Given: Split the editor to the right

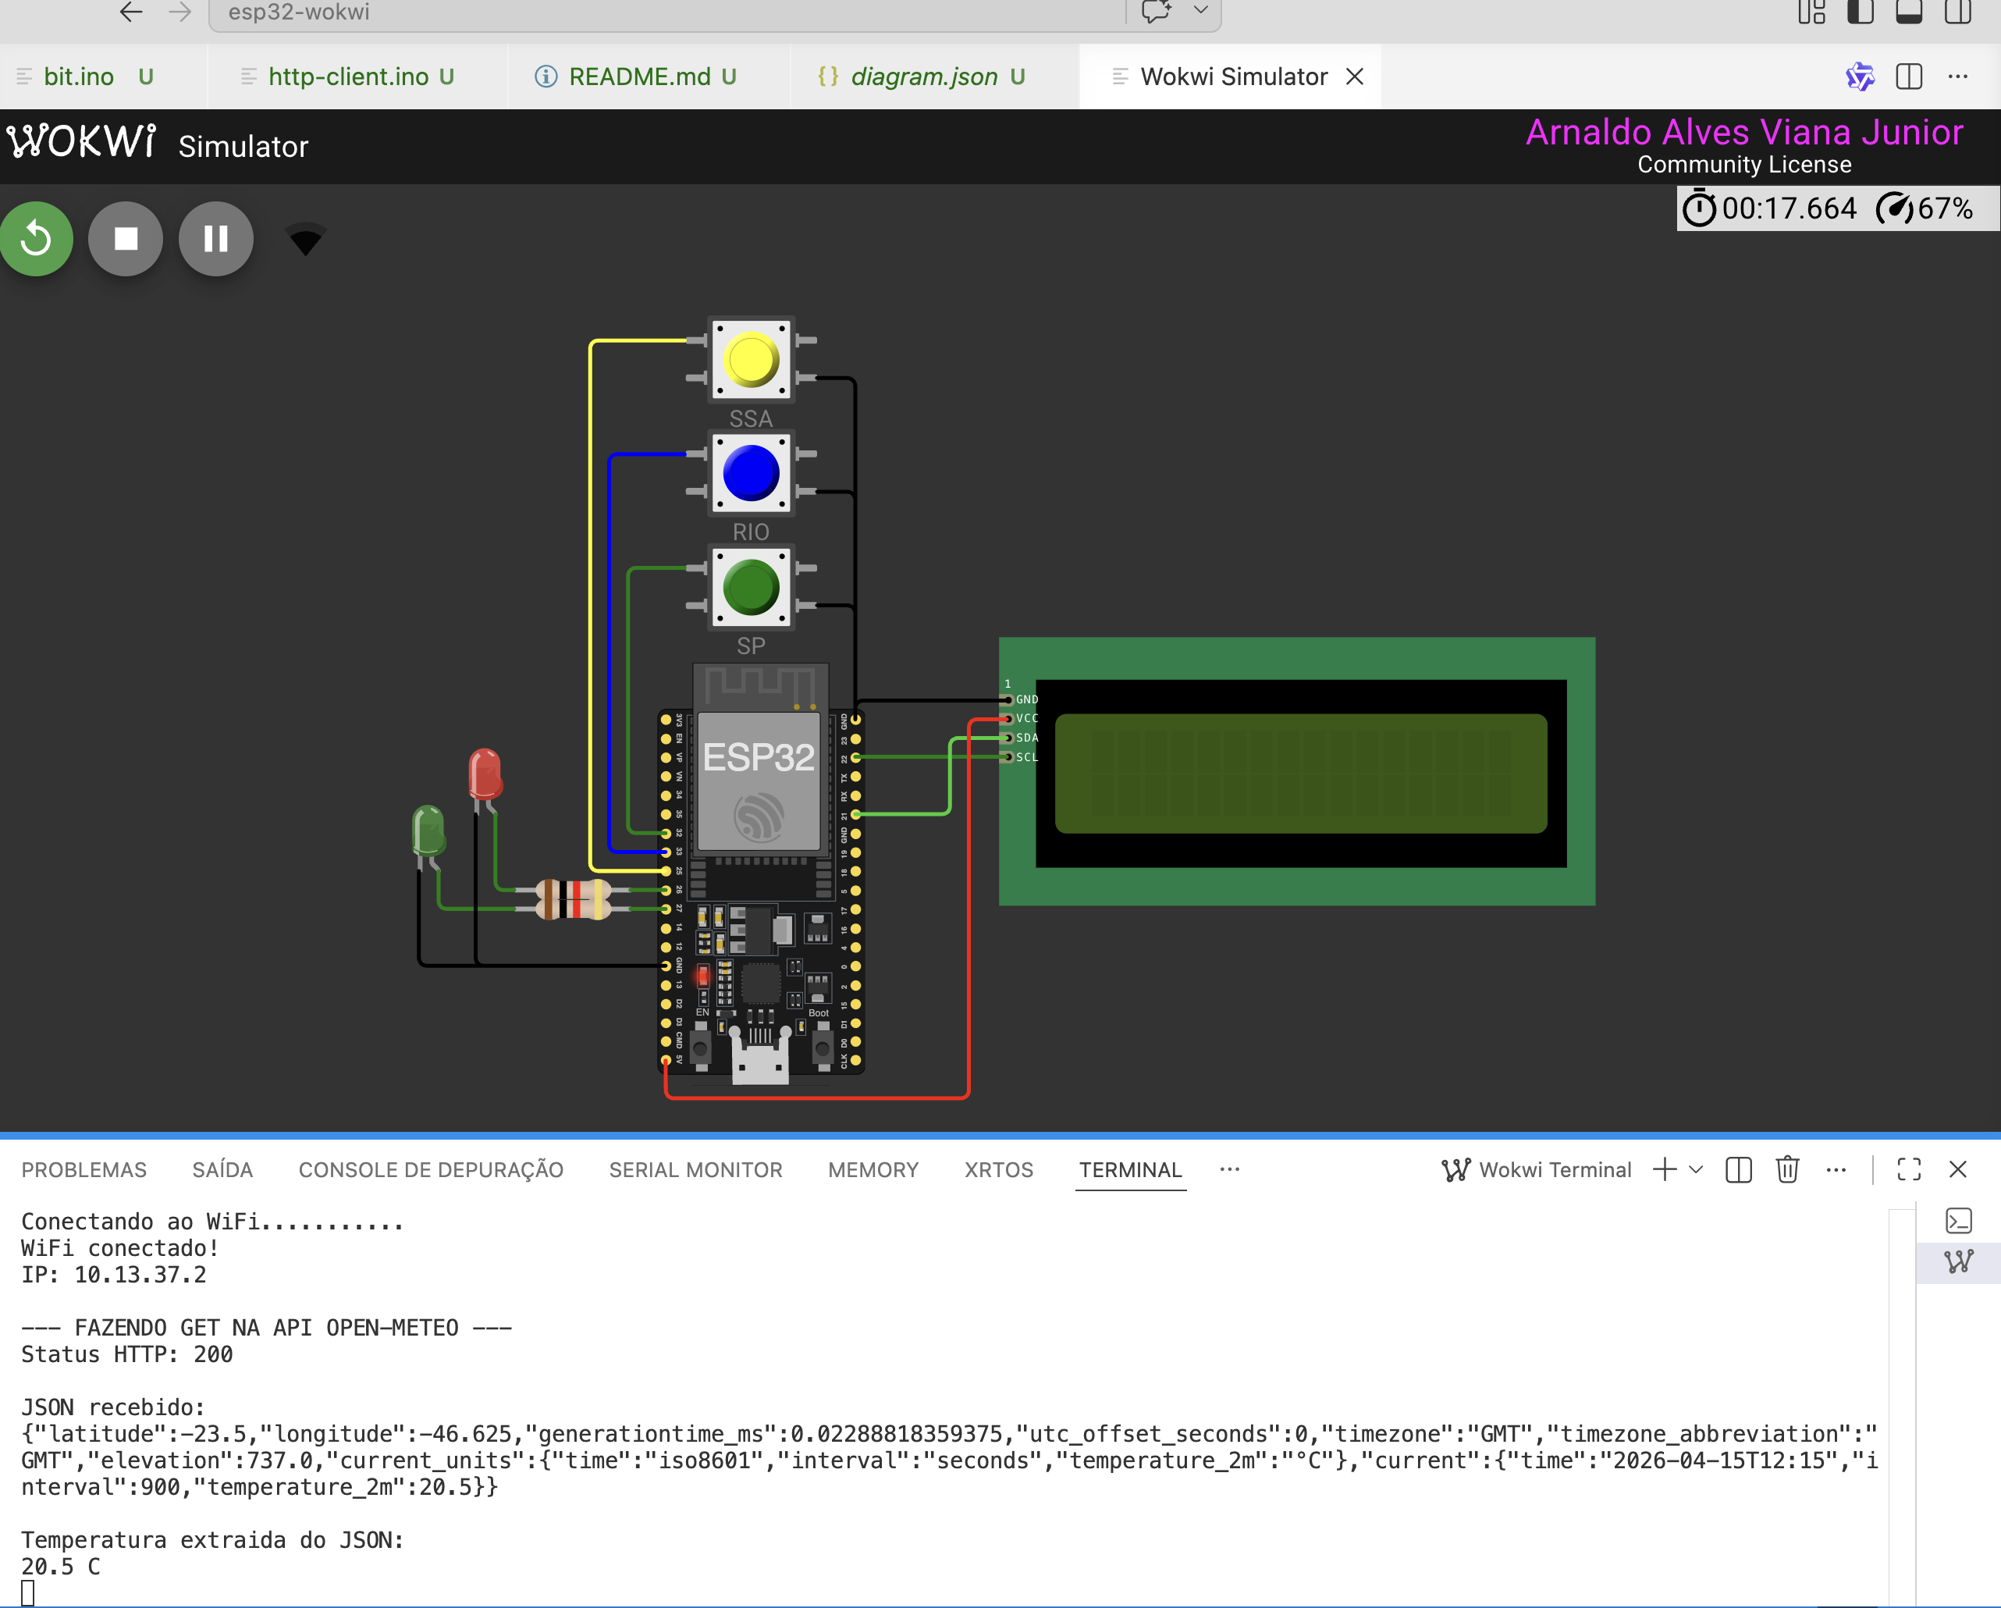Looking at the screenshot, I should (x=1909, y=76).
